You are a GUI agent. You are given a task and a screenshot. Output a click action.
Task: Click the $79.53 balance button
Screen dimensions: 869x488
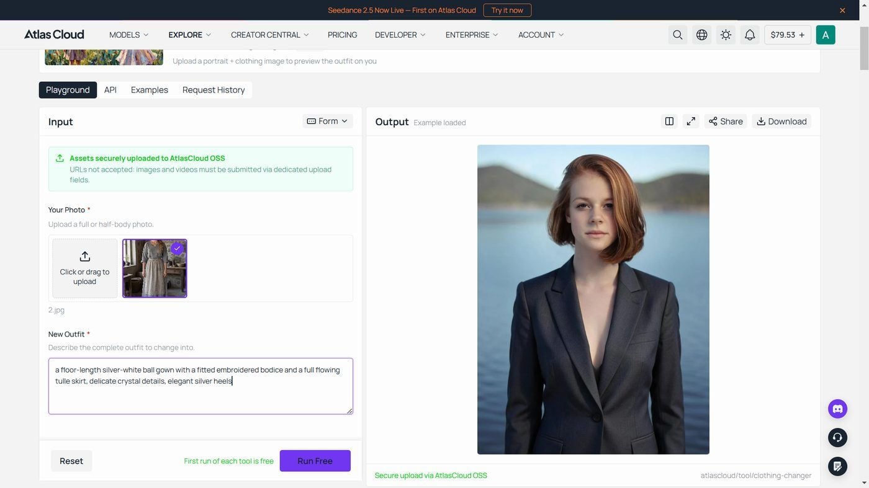tap(787, 35)
